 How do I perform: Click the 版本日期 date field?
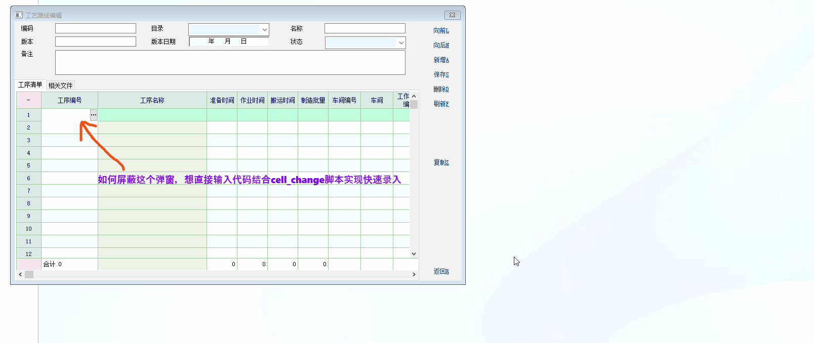229,41
